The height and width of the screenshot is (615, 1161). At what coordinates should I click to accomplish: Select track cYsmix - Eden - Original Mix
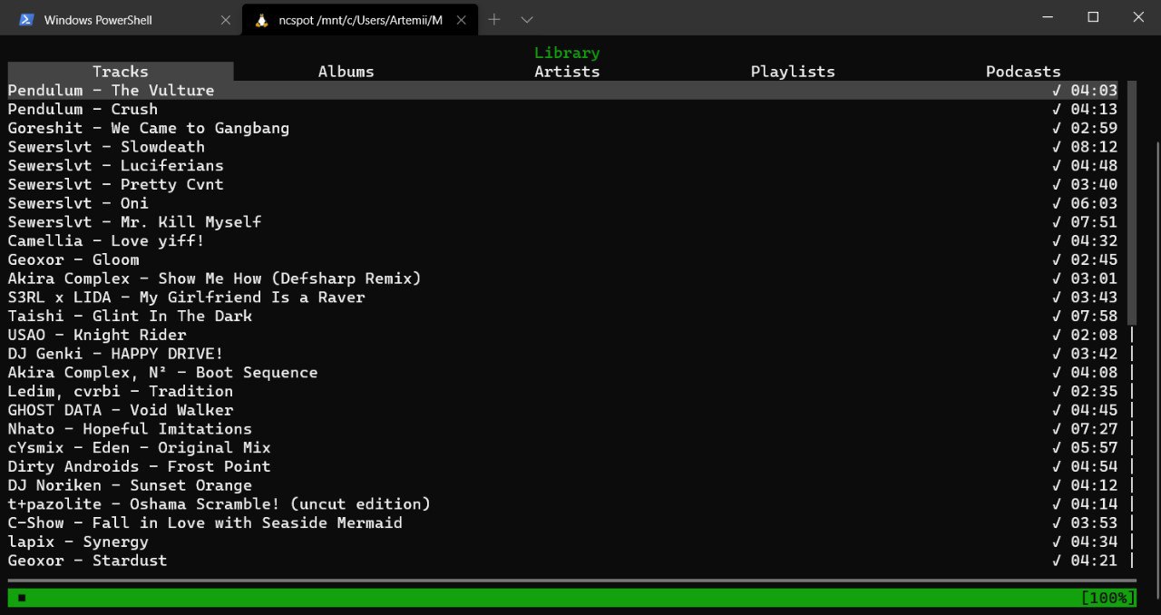(562, 448)
